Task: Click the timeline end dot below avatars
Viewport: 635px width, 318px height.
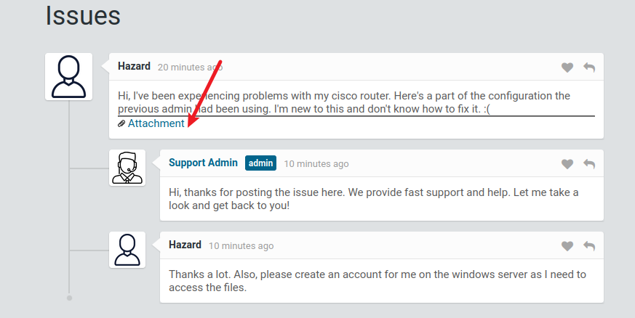Action: pos(69,298)
